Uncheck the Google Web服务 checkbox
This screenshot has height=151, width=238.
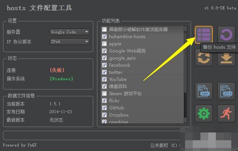click(104, 51)
